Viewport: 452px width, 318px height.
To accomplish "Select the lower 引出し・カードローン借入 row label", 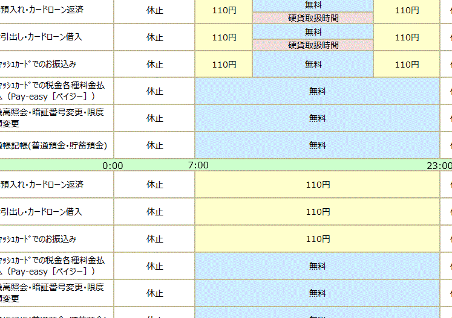I will (x=41, y=212).
